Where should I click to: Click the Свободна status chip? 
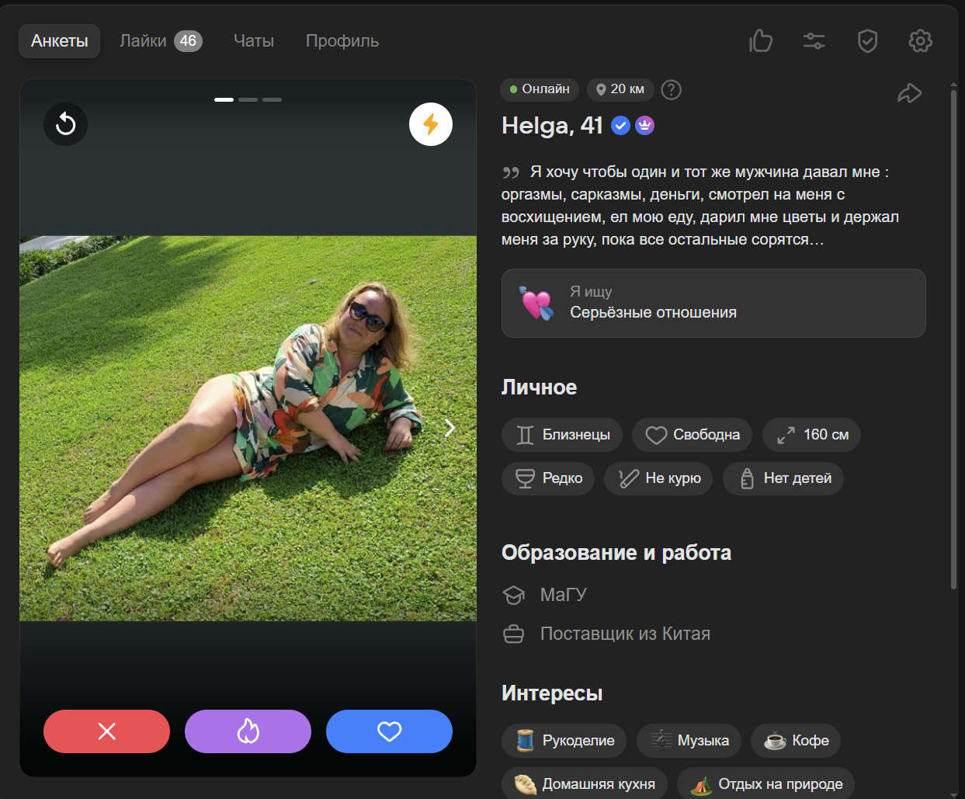tap(693, 435)
